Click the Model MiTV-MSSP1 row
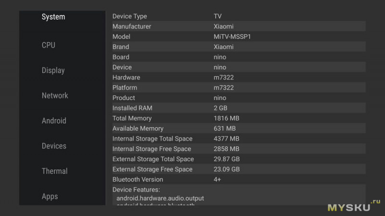The height and width of the screenshot is (216, 385). coord(238,36)
